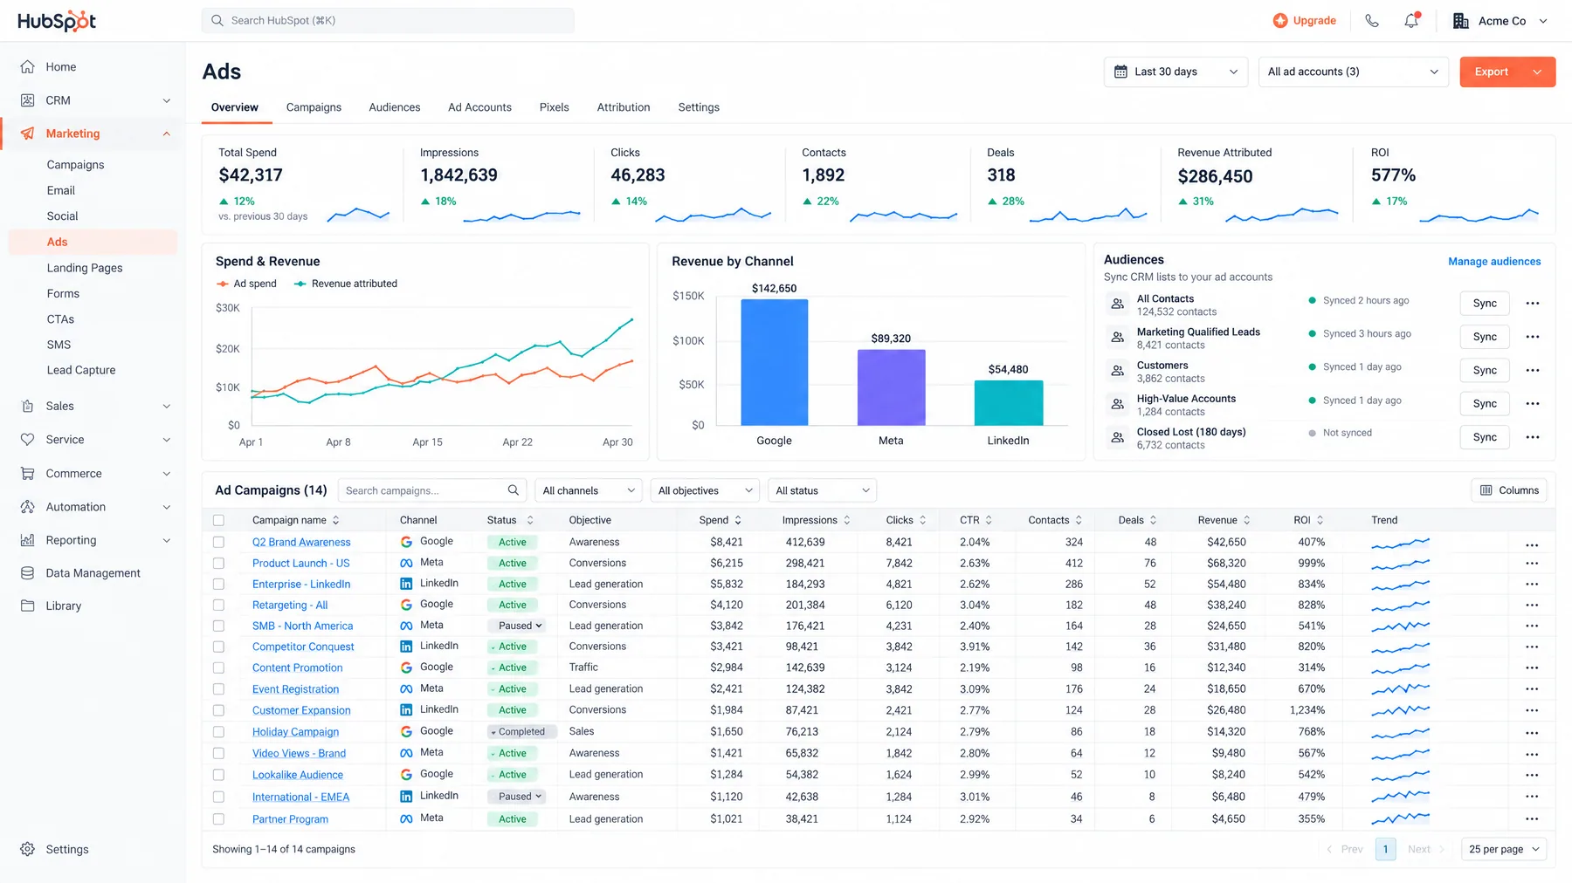Open the notifications bell
The image size is (1572, 883).
pyautogui.click(x=1411, y=21)
